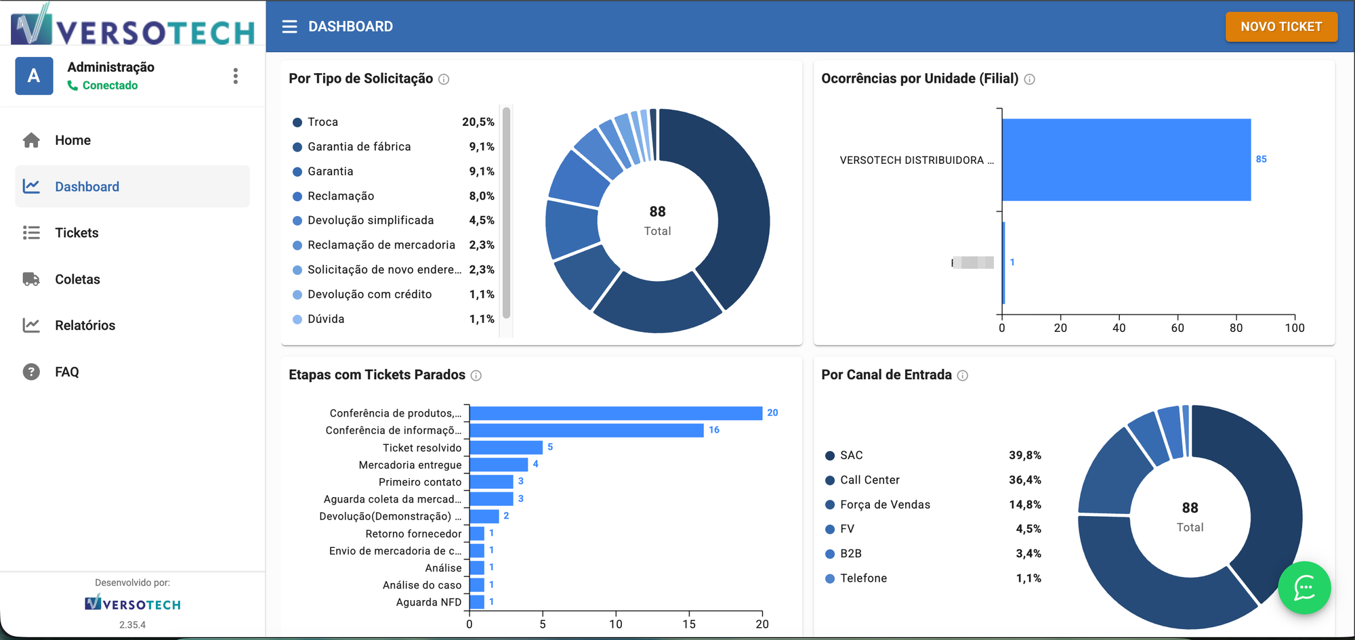Screen dimensions: 1355x640
Task: Select SAC legend color dot
Action: click(x=830, y=456)
